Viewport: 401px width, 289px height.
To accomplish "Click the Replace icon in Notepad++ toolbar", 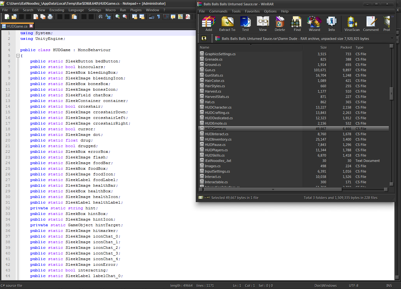I will pos(109,17).
